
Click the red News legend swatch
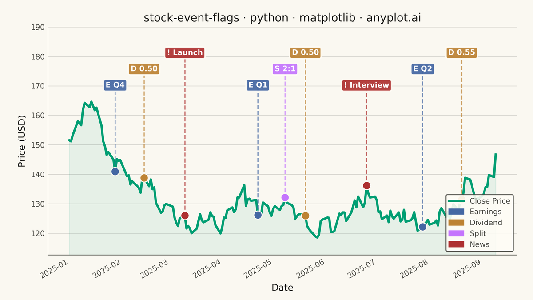tap(457, 244)
